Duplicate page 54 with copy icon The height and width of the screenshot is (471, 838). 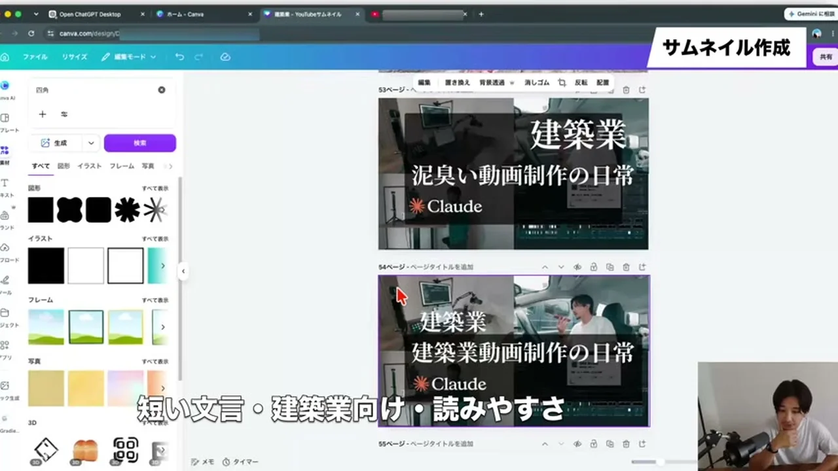click(x=610, y=267)
